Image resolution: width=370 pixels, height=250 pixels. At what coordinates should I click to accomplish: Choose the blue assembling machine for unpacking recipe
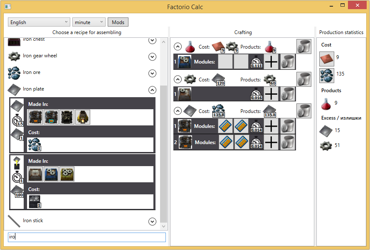pos(51,174)
